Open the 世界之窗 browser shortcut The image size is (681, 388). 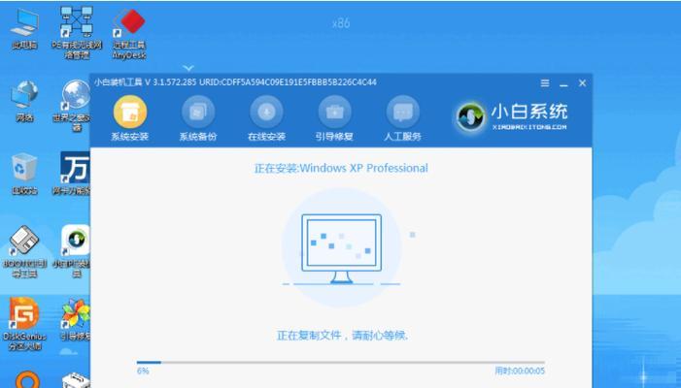point(74,106)
